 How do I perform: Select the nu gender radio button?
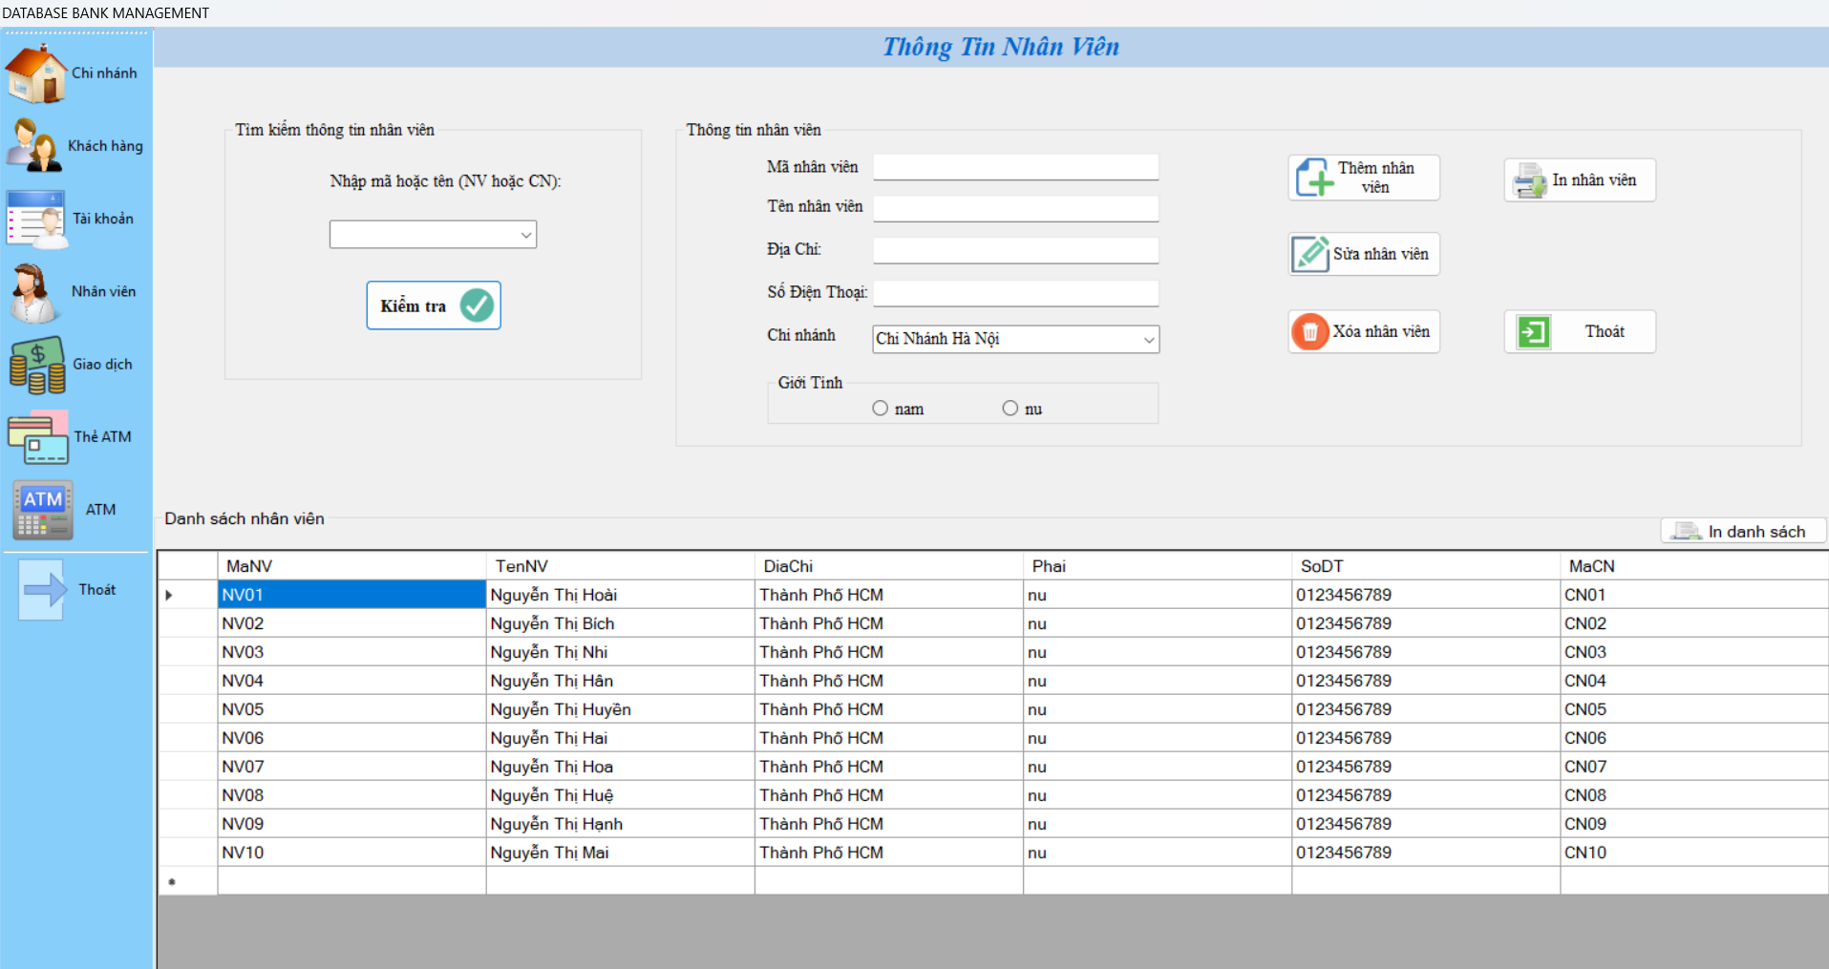tap(1010, 409)
